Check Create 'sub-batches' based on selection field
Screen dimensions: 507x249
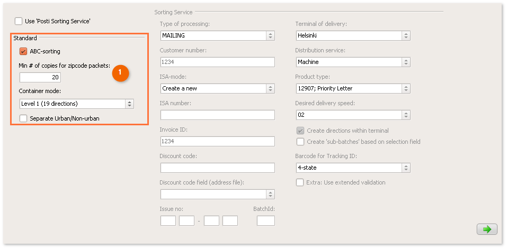click(300, 142)
